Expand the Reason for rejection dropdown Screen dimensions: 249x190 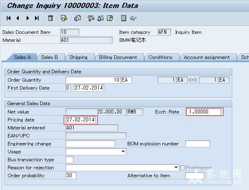click(x=176, y=167)
